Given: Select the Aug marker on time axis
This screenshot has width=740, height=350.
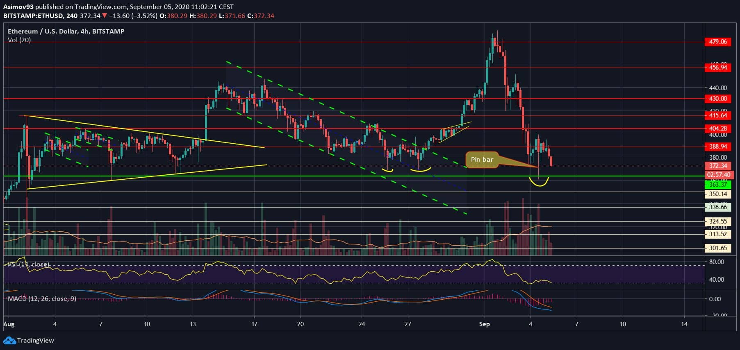Looking at the screenshot, I should (x=9, y=324).
